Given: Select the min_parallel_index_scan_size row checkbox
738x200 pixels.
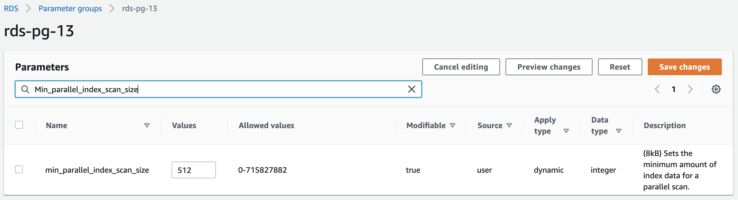Looking at the screenshot, I should click(x=19, y=169).
